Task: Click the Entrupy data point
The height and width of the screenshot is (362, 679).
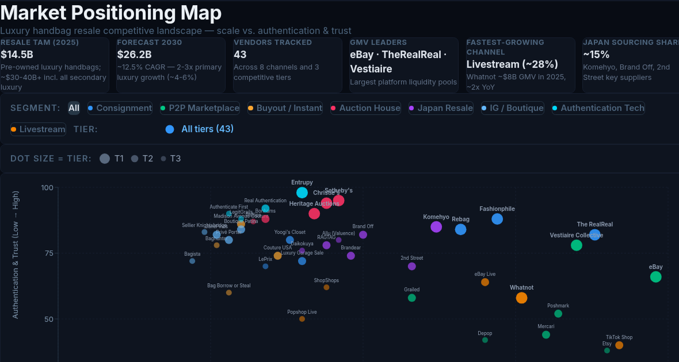Action: click(x=302, y=192)
